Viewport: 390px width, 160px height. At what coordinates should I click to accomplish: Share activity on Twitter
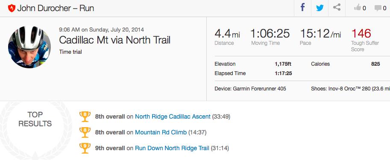point(320,8)
